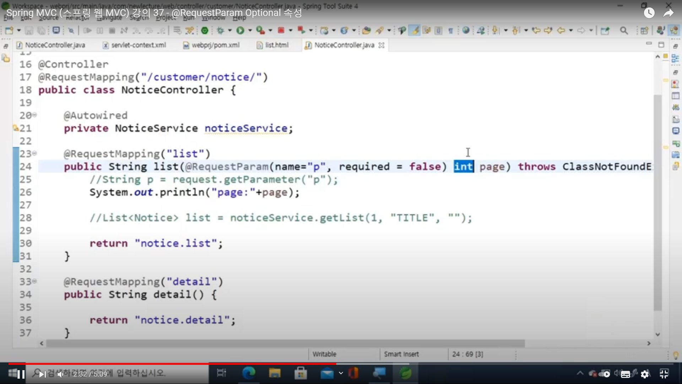Minimize the editor area
Viewport: 682px width, 384px height.
click(x=649, y=44)
